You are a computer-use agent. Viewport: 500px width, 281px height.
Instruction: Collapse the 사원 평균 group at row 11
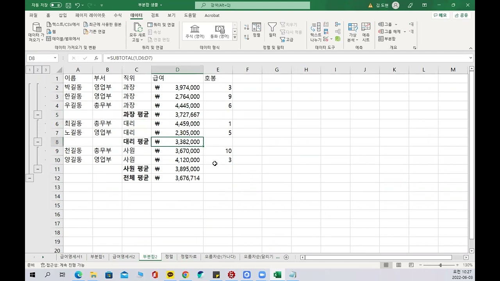point(37,169)
